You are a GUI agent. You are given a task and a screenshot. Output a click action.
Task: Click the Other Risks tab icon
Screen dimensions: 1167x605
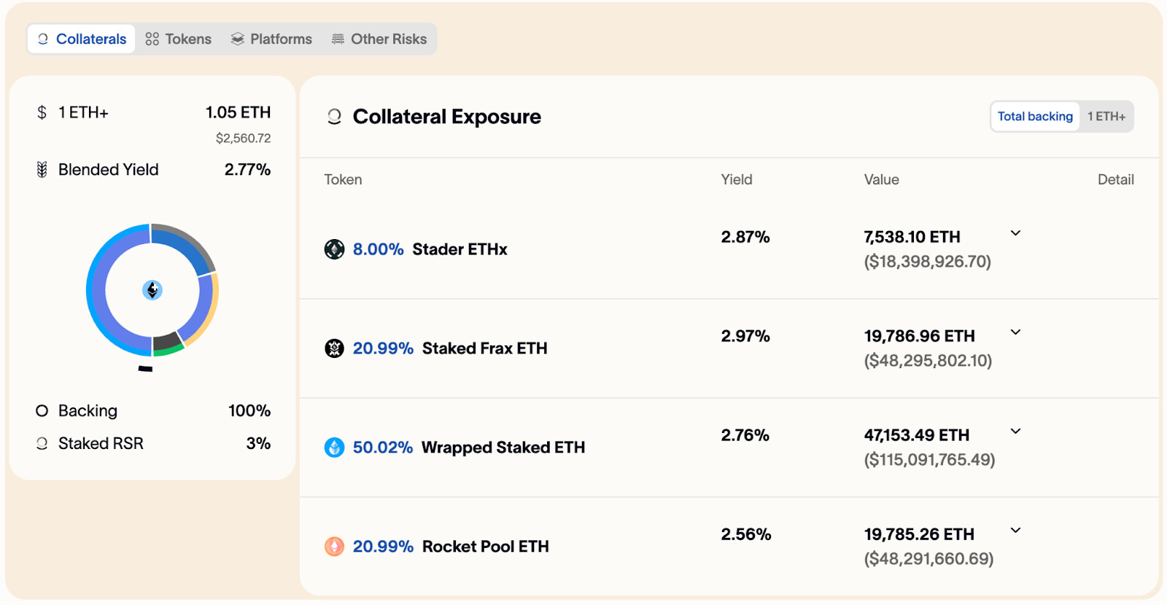tap(338, 39)
